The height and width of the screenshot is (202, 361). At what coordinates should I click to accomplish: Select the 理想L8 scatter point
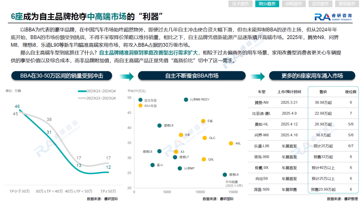point(159,151)
